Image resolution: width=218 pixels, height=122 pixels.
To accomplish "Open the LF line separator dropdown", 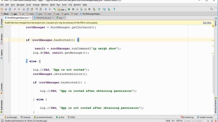I will (173, 121).
